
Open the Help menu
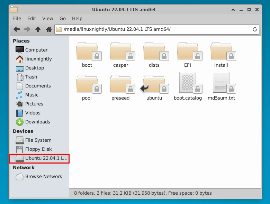[77, 18]
